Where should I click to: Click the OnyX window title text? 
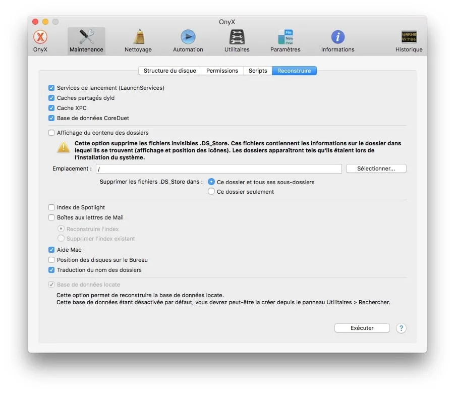tap(227, 22)
